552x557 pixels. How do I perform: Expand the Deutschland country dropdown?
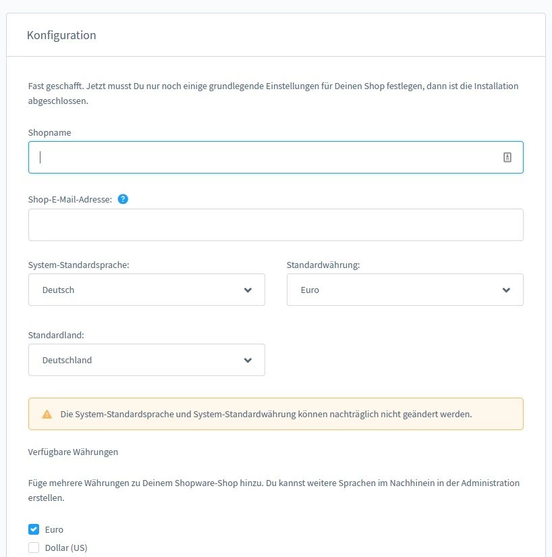point(135,360)
